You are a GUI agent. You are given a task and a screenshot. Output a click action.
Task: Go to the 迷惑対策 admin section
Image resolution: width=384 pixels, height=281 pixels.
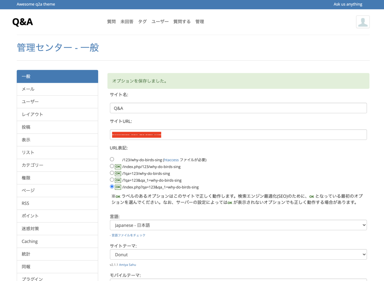57,229
